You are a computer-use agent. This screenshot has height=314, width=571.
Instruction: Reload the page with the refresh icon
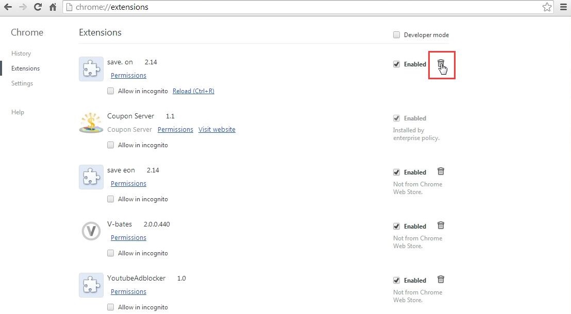click(x=38, y=7)
